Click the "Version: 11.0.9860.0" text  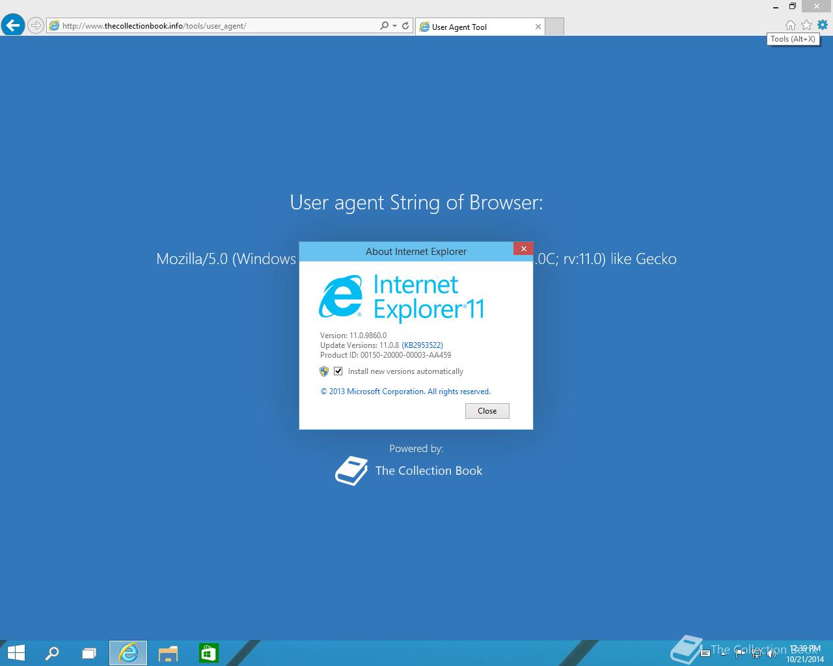pyautogui.click(x=353, y=336)
